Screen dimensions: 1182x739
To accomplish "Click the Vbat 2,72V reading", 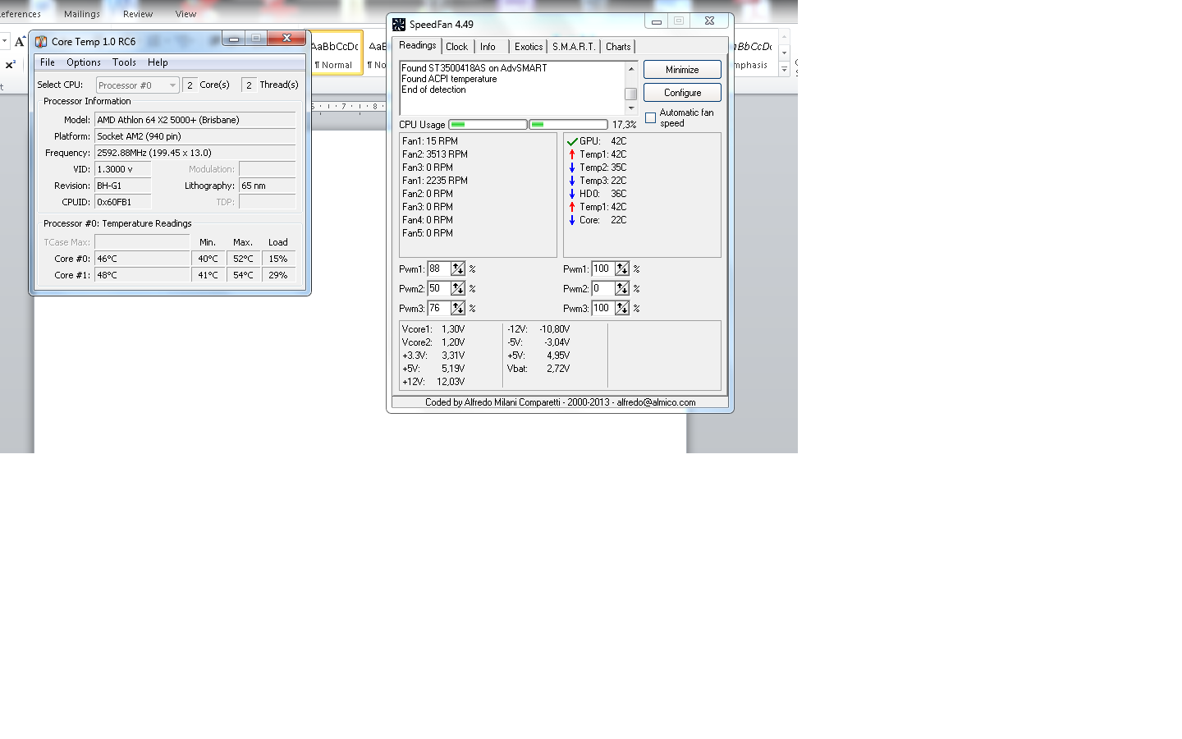I will [x=538, y=369].
